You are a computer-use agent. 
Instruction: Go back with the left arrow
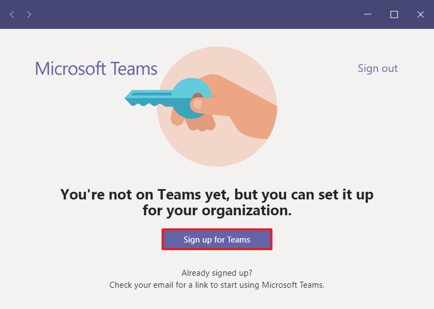click(12, 14)
